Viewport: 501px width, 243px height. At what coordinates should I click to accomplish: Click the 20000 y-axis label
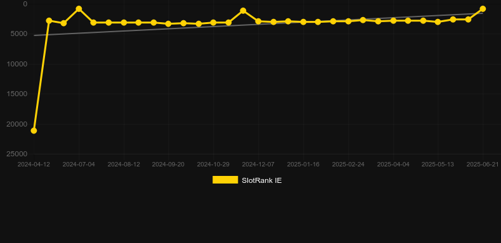17,124
